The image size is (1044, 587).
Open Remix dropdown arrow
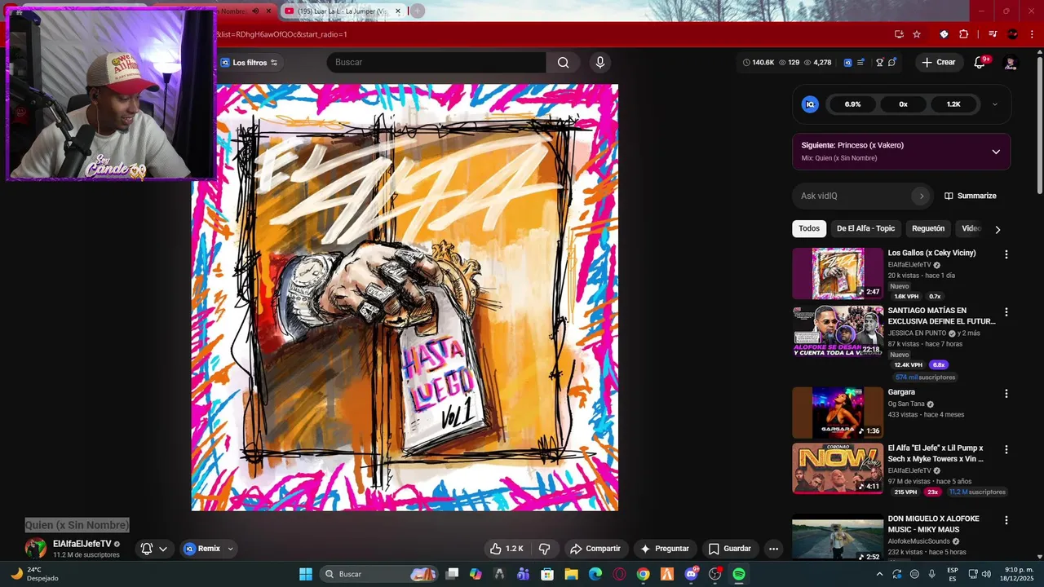(230, 549)
